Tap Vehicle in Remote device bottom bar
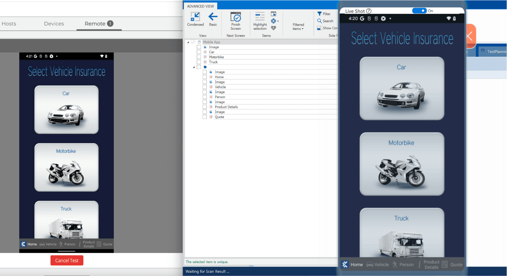The width and height of the screenshot is (507, 276). (x=48, y=244)
